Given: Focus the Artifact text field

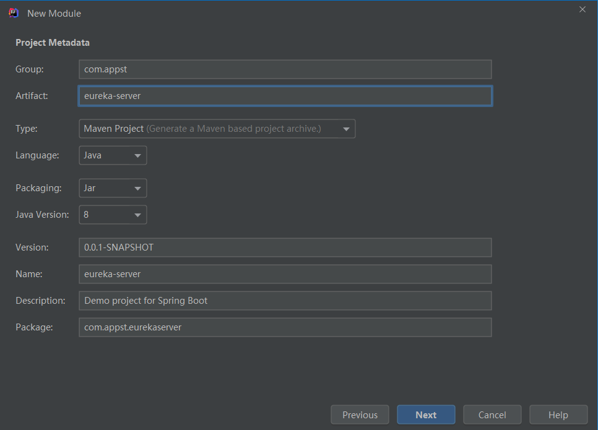Looking at the screenshot, I should (285, 96).
